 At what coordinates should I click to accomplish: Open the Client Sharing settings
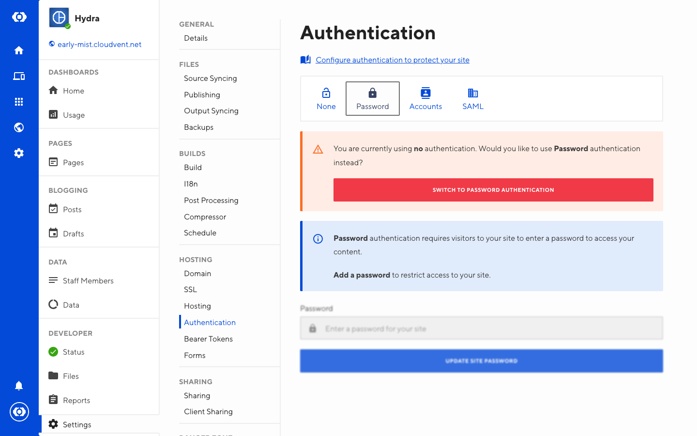coord(209,412)
